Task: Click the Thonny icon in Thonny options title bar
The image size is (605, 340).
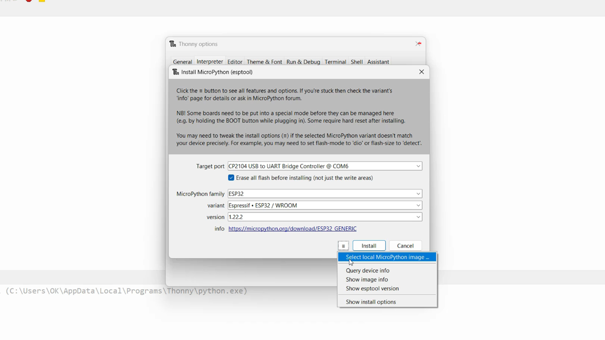Action: (x=173, y=44)
